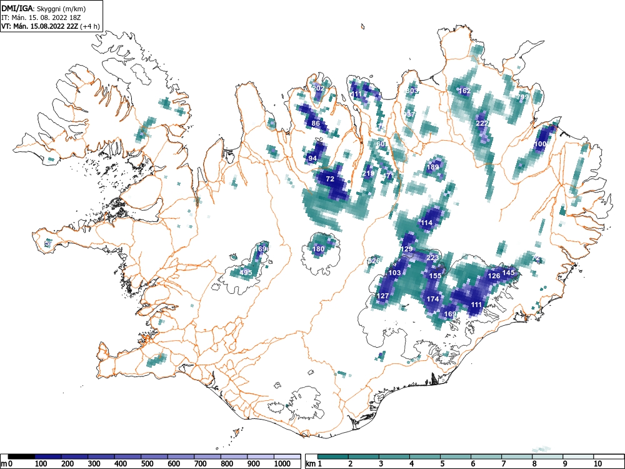
Task: Click the 799 visibility label
Action: pos(523,97)
